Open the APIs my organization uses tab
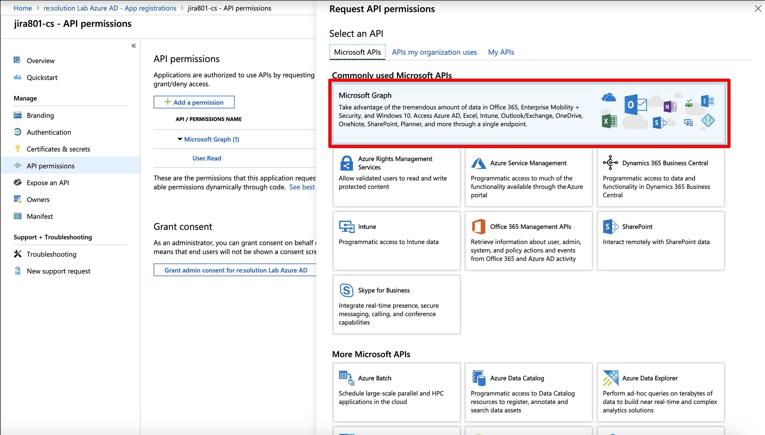The height and width of the screenshot is (435, 765). [x=434, y=52]
